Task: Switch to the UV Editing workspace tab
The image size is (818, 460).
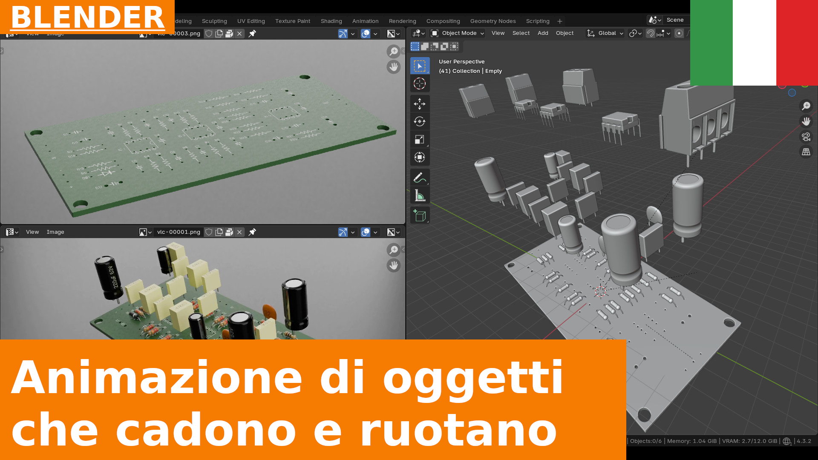Action: pyautogui.click(x=251, y=21)
